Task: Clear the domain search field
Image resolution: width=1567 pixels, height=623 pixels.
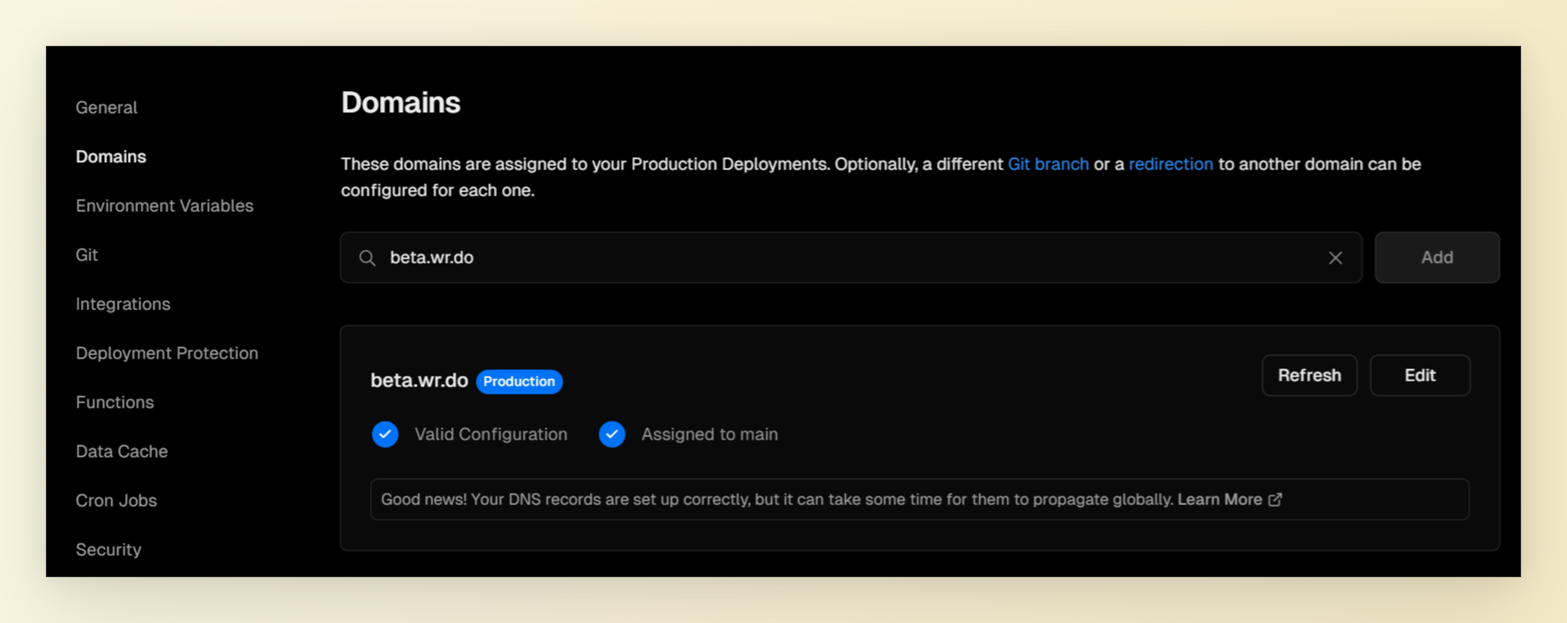Action: [1335, 258]
